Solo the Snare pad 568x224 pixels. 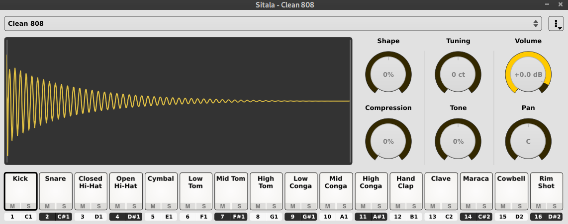[64, 206]
